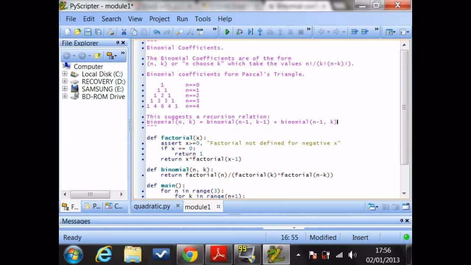Close the File Explorer panel
This screenshot has height=265, width=471.
[123, 43]
